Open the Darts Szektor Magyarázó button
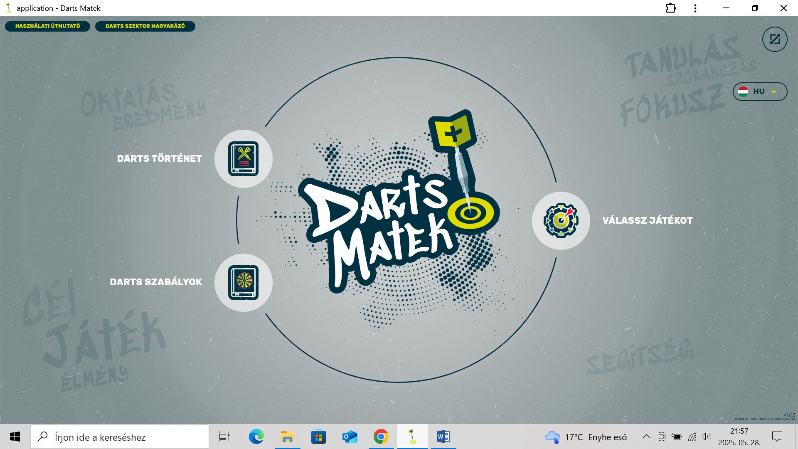 145,26
